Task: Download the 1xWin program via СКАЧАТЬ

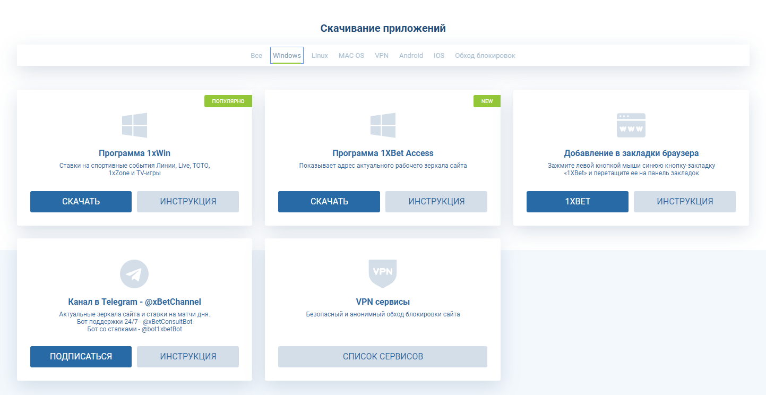Action: tap(81, 202)
